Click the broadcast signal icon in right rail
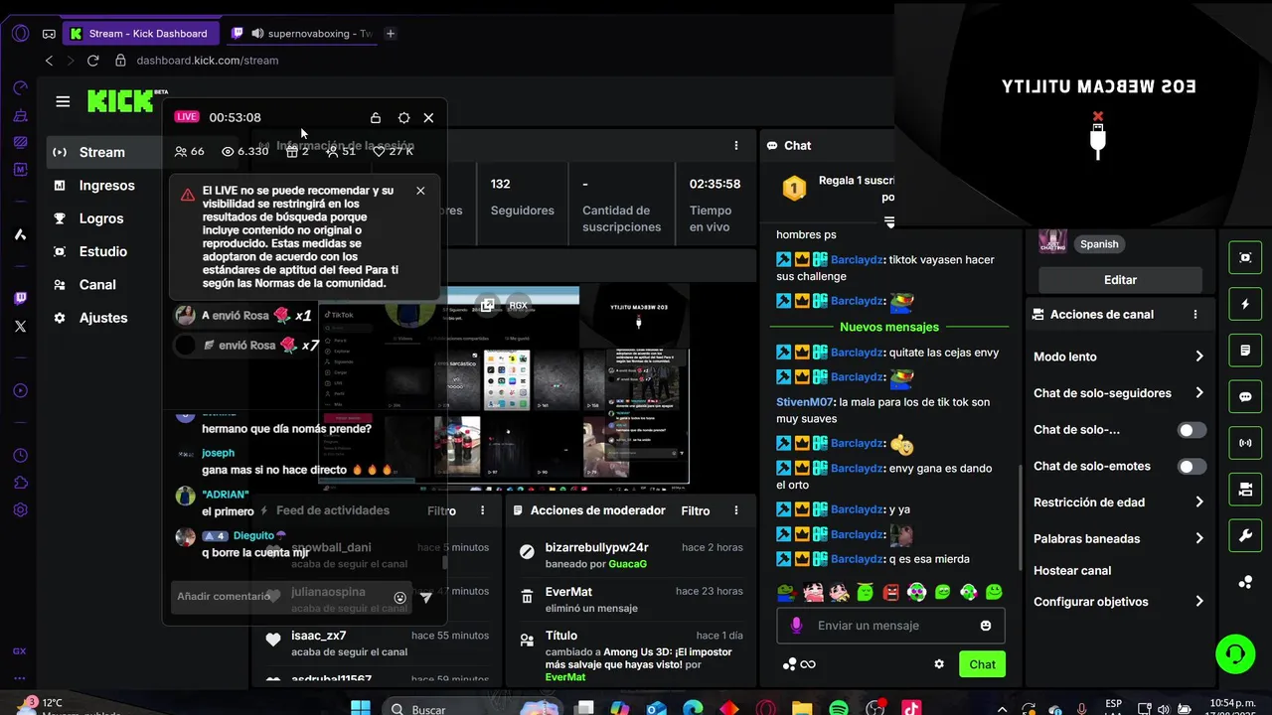This screenshot has height=715, width=1272. [x=1245, y=443]
